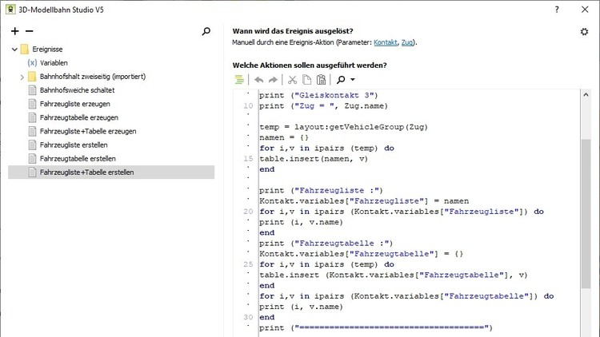Click the minus icon to remove event
The width and height of the screenshot is (600, 337).
click(28, 31)
